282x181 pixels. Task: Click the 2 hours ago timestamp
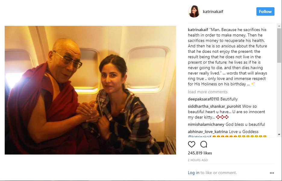coord(198,160)
